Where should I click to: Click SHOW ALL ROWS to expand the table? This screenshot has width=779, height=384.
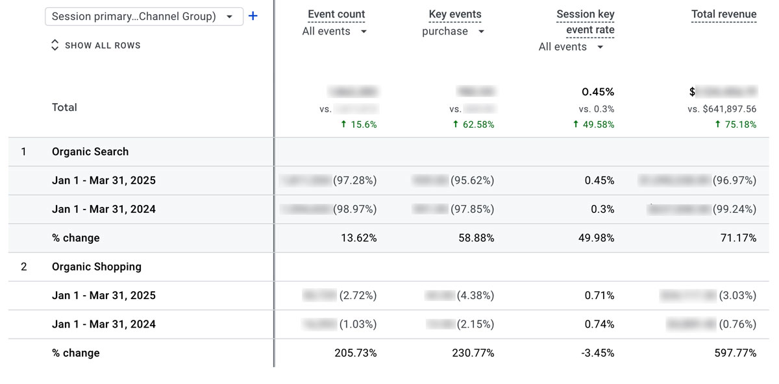point(102,45)
